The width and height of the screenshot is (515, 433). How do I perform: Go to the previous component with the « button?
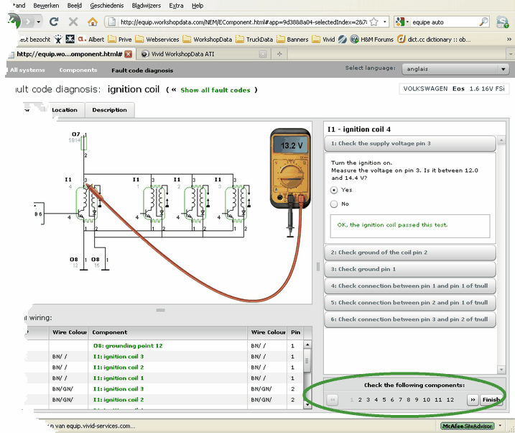(x=333, y=400)
